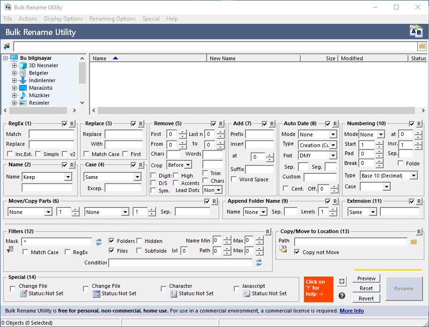Toggle Copy not Move checkbox
Viewport: 429px width, 327px height.
coord(297,252)
